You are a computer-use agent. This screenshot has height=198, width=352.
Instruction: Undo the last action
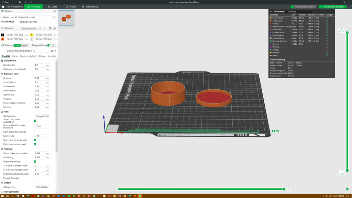[x=25, y=2]
